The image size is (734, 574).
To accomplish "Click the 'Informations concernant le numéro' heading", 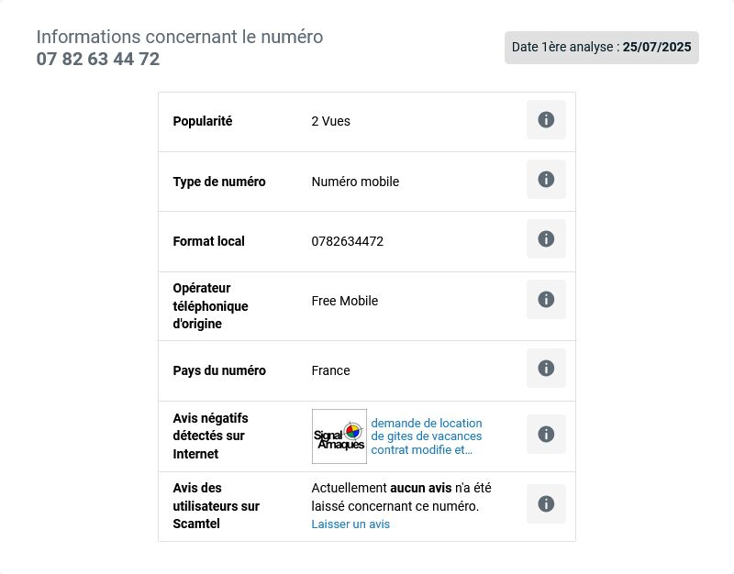I will (180, 37).
